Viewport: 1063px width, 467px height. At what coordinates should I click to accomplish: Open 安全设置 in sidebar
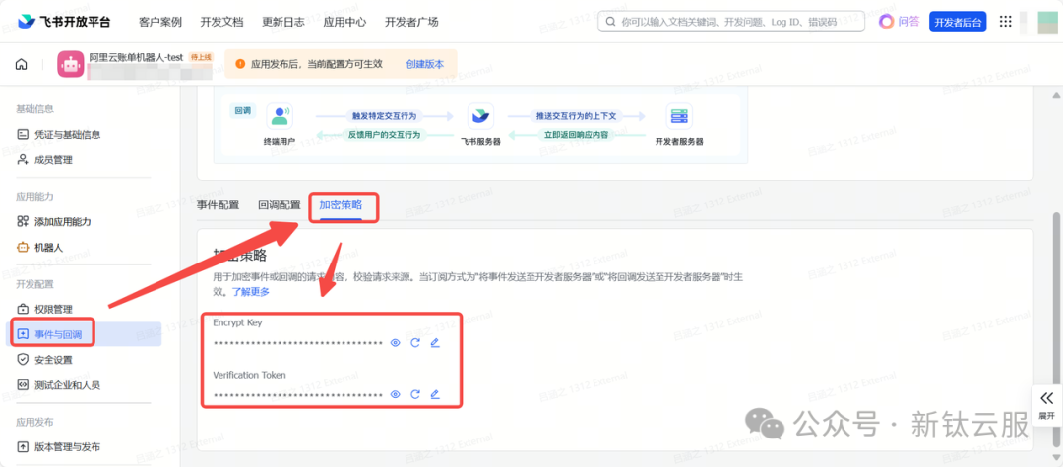pyautogui.click(x=53, y=360)
